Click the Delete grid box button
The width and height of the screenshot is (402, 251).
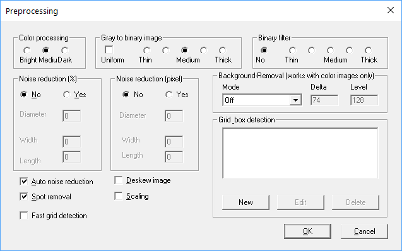355,202
